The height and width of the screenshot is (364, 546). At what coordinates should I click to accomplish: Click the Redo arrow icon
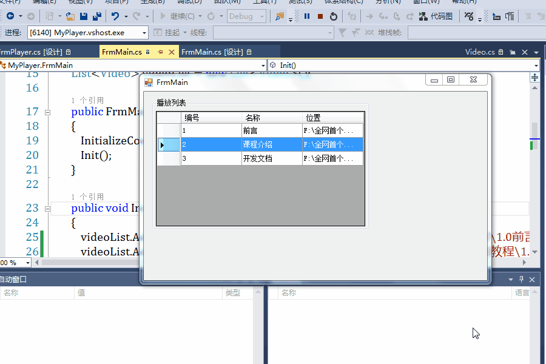click(x=137, y=16)
